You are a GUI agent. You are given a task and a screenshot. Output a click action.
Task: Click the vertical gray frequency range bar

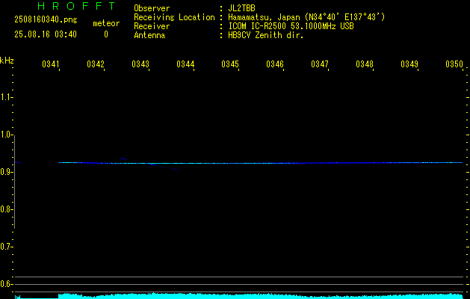[x=14, y=182]
